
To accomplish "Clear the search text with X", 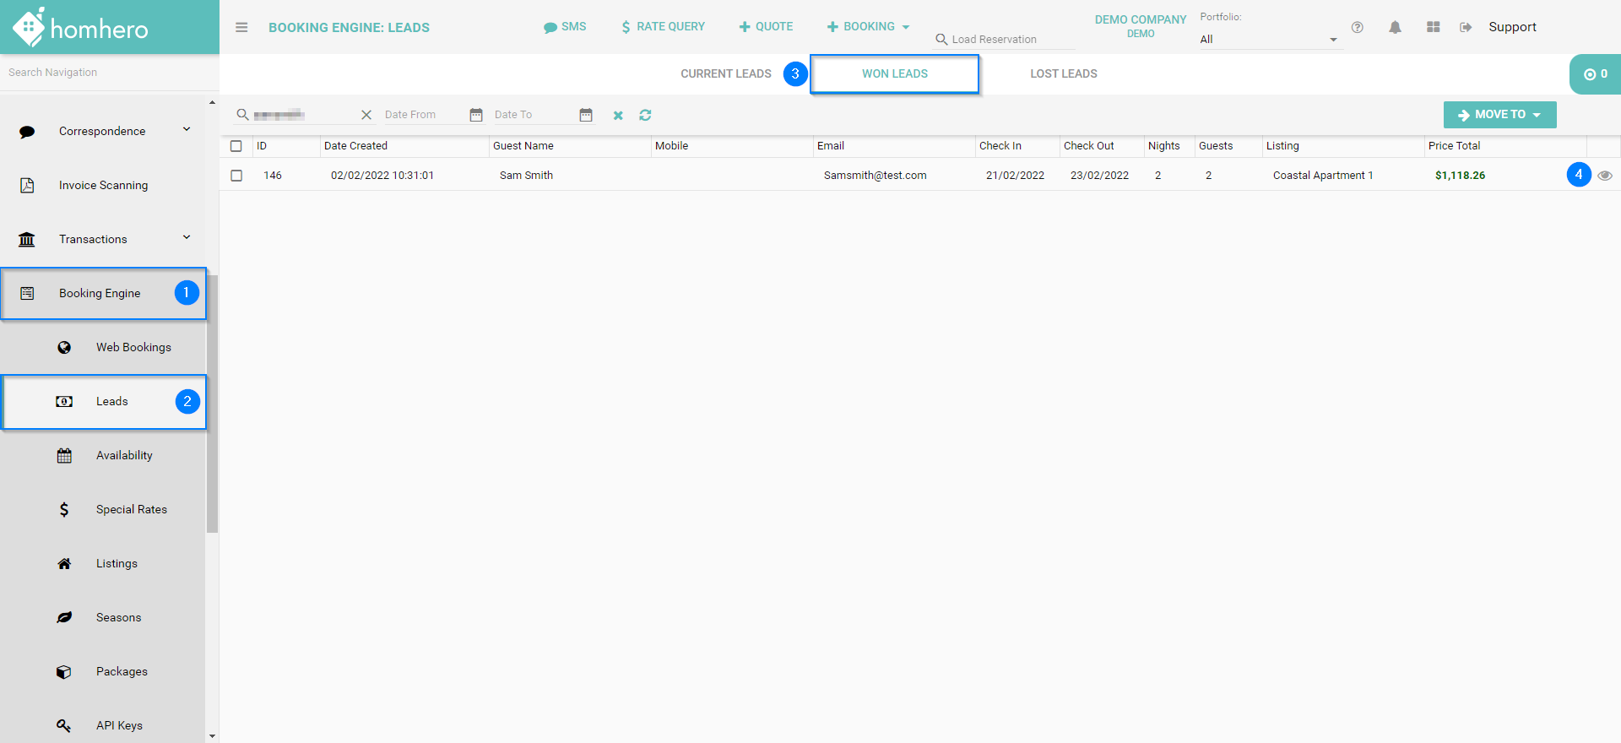I will [366, 115].
